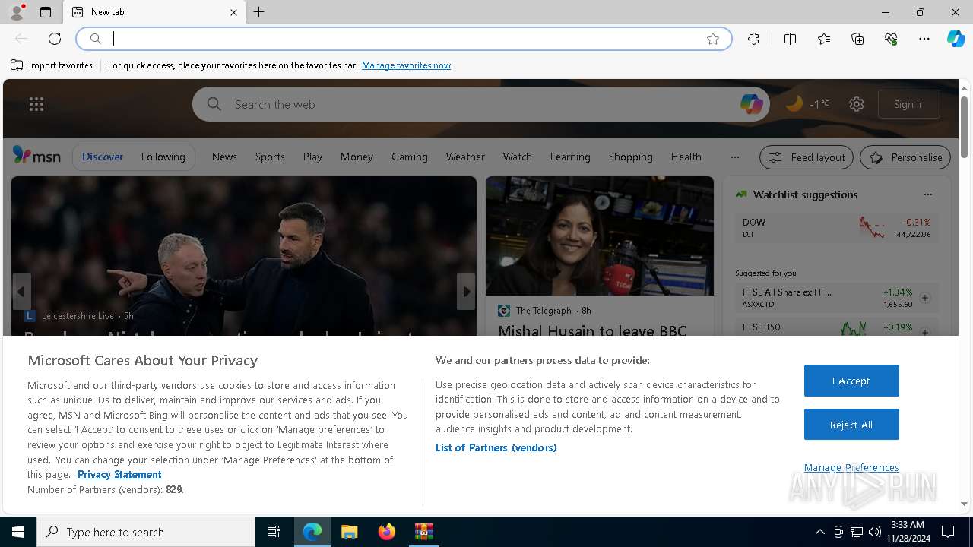Open the News category
This screenshot has height=547, width=973.
coord(224,157)
